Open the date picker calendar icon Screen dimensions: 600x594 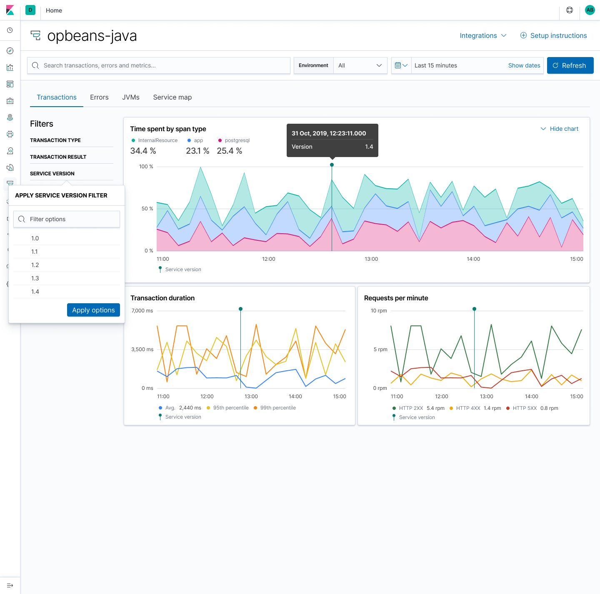[x=401, y=65]
